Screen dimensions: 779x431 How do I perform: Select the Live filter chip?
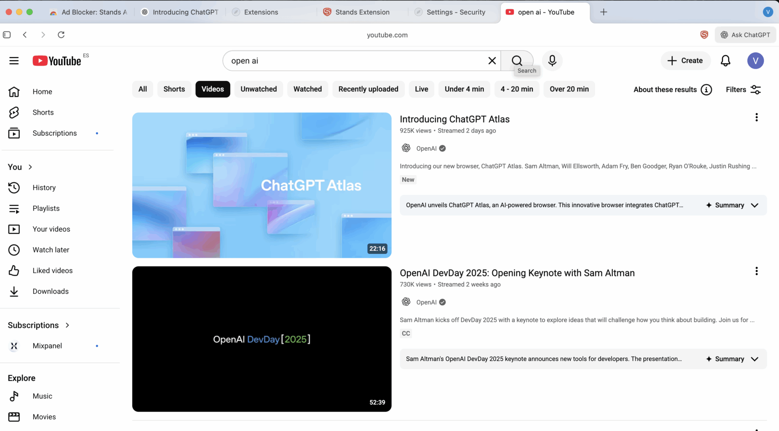click(421, 89)
